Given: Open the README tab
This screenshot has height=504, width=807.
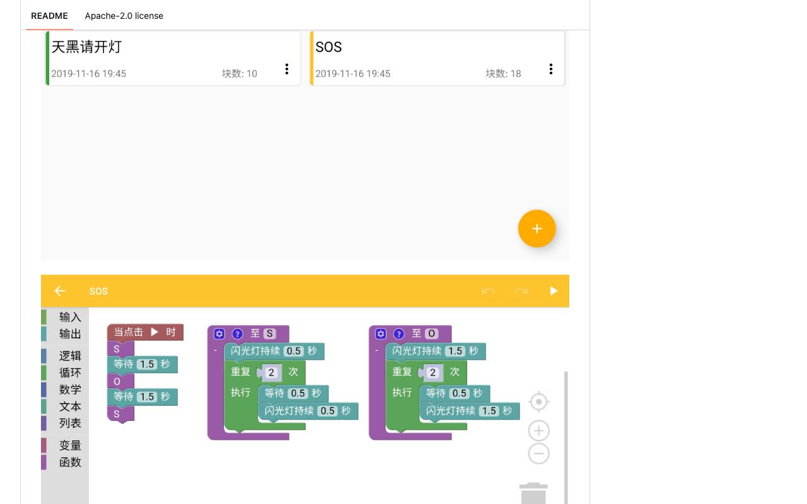Looking at the screenshot, I should [49, 16].
